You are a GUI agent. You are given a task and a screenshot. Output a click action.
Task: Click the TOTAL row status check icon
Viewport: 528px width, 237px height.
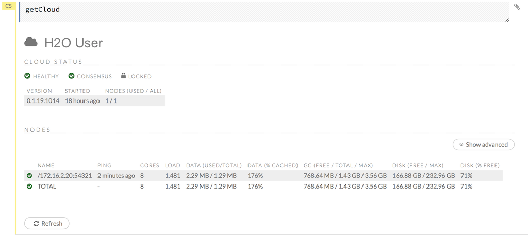29,187
